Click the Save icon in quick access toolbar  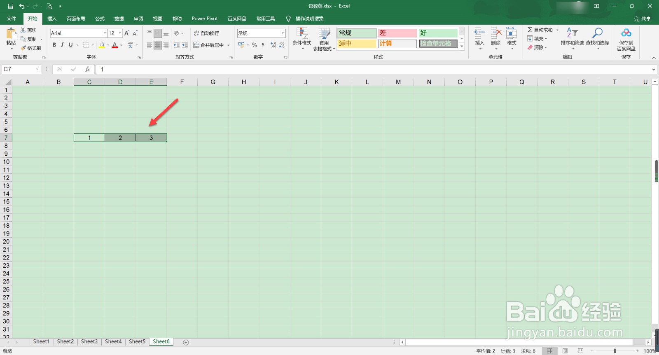click(x=11, y=6)
